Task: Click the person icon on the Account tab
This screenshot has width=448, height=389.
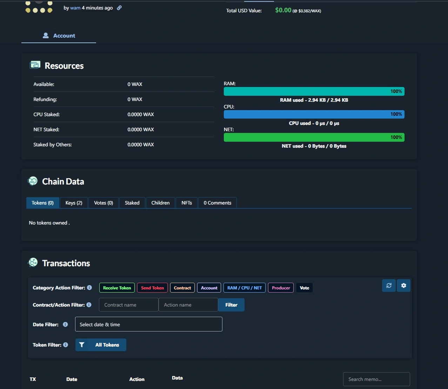Action: [x=46, y=35]
